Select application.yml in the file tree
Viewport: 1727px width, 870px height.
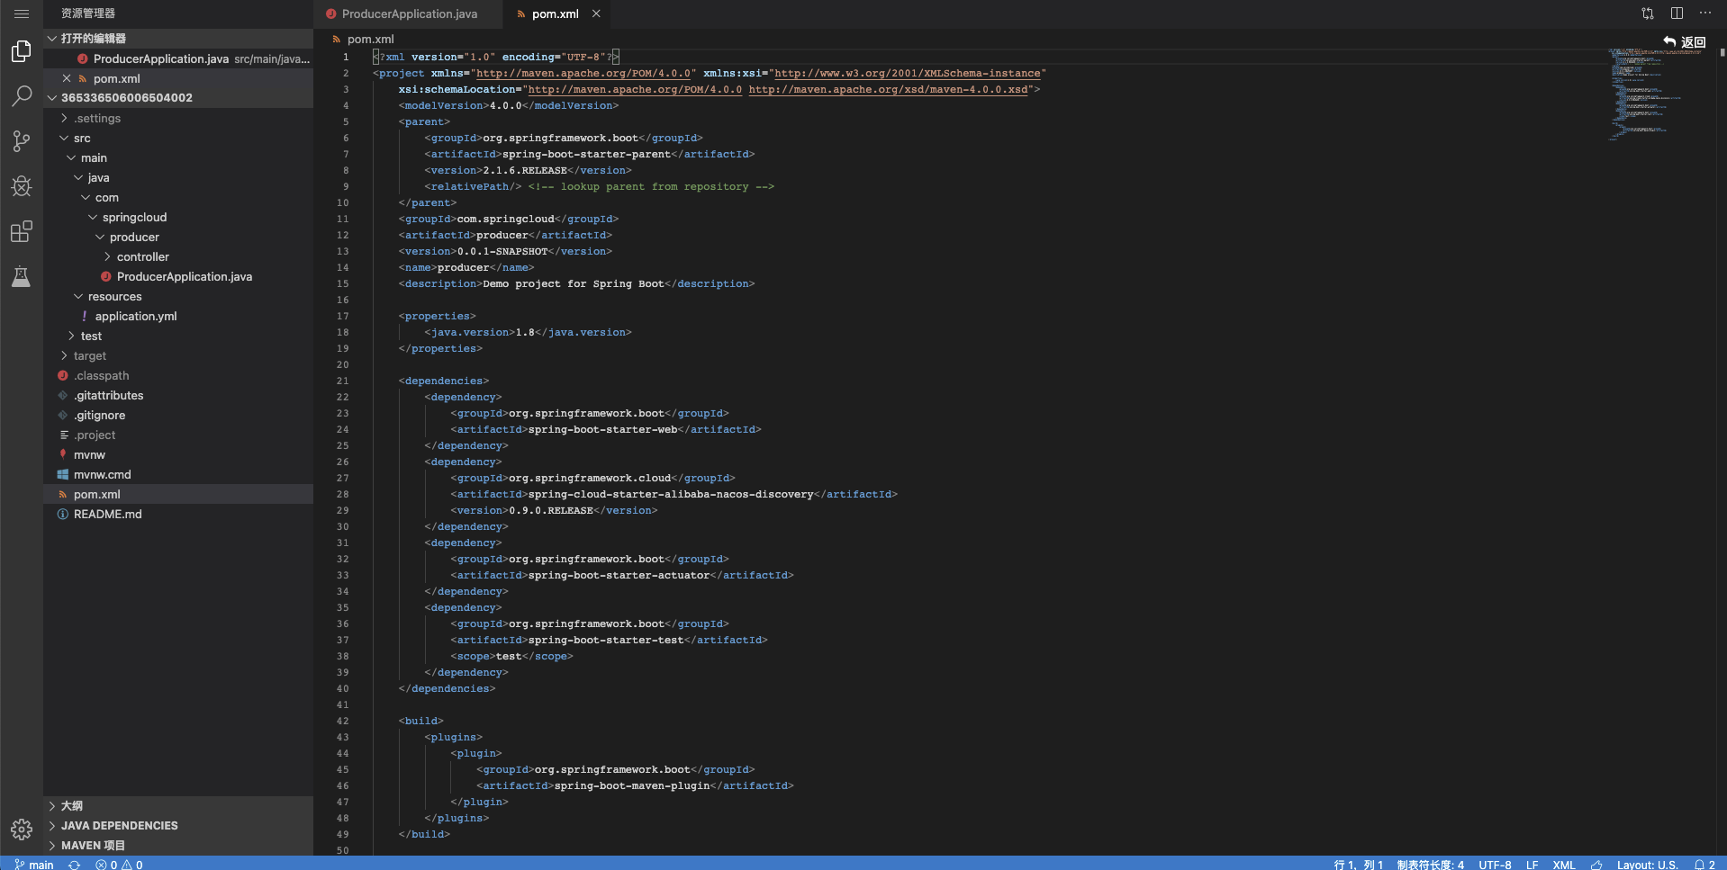[x=136, y=316]
